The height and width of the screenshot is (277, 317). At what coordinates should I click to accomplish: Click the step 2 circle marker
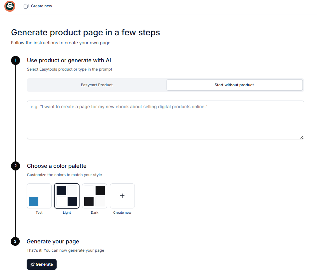16,166
